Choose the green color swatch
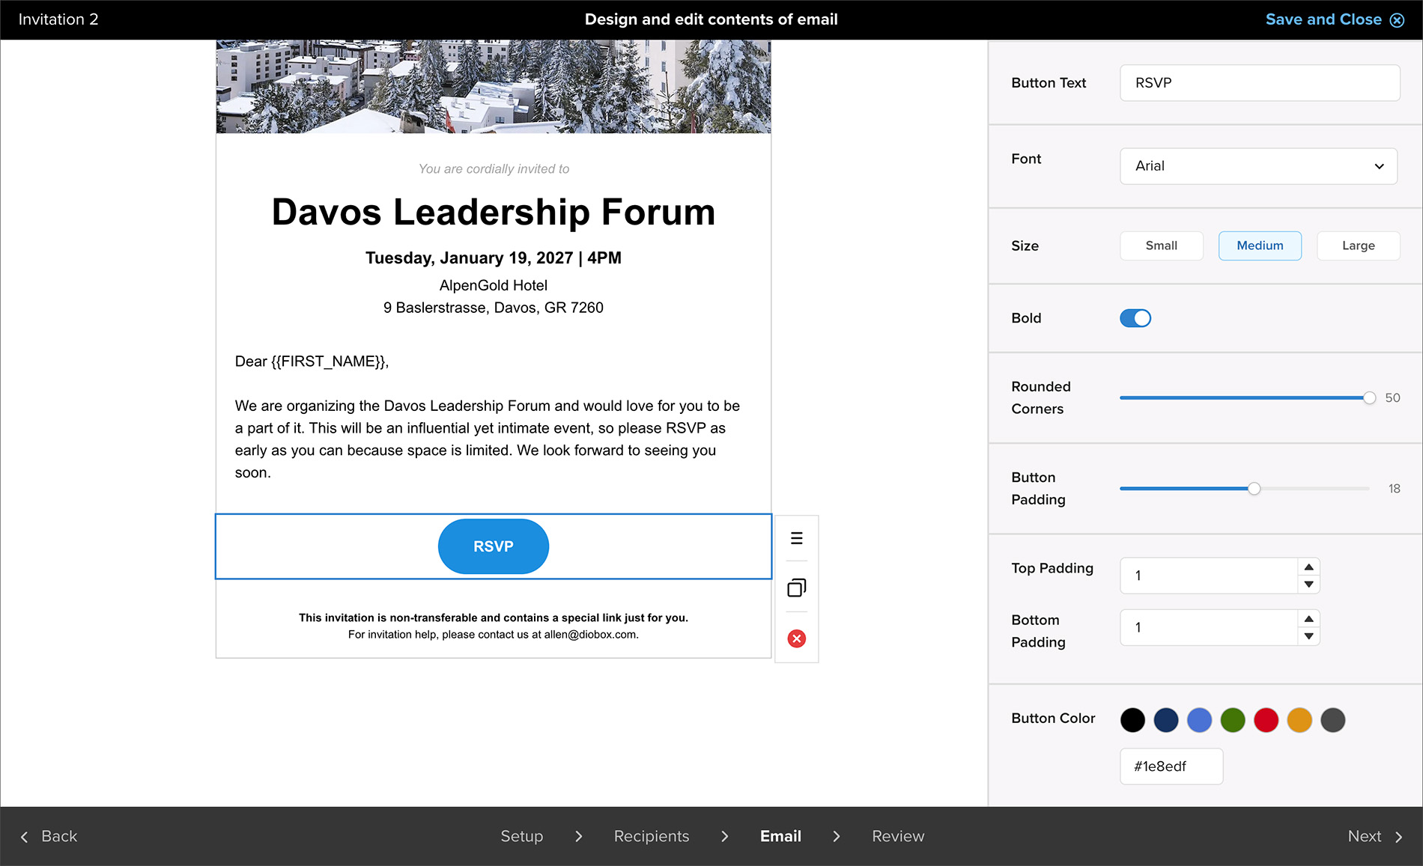The height and width of the screenshot is (866, 1423). 1233,720
